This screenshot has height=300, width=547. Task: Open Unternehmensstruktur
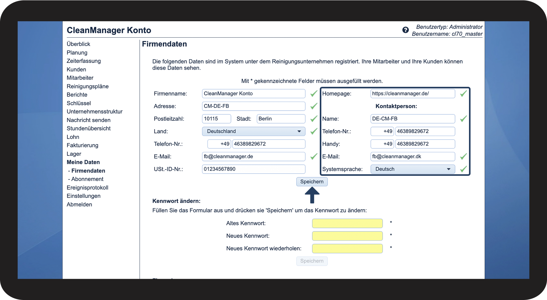(94, 112)
